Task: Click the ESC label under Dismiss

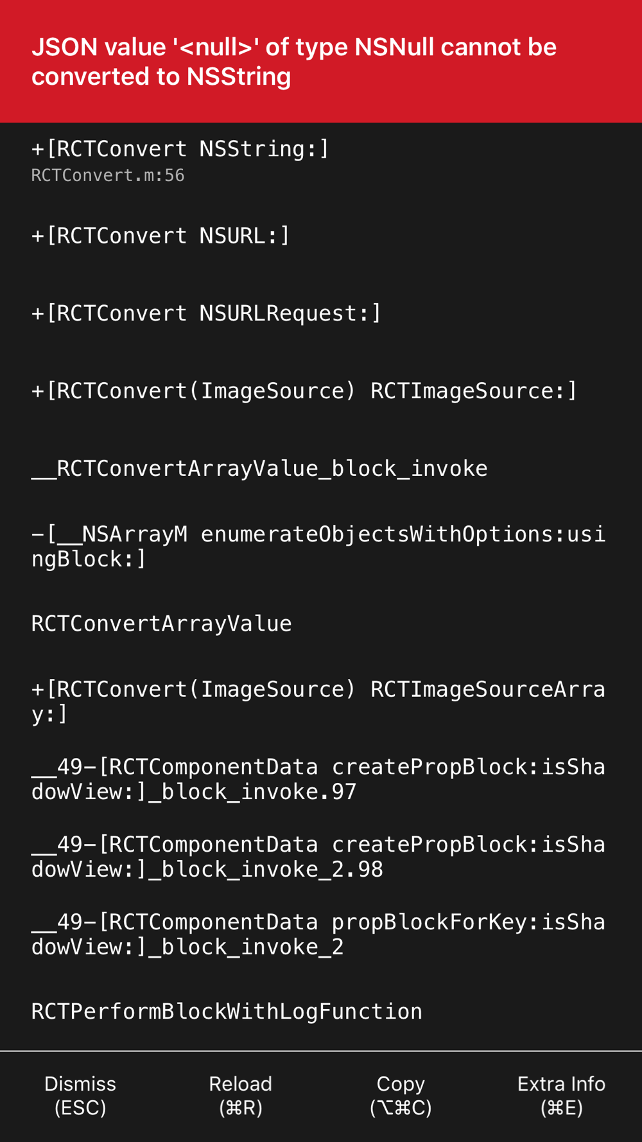Action: [x=80, y=1108]
